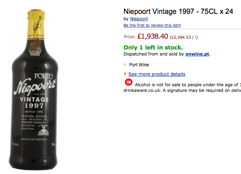The height and width of the screenshot is (174, 241).
Task: Select the Port Wine bullet item
Action: [x=139, y=64]
